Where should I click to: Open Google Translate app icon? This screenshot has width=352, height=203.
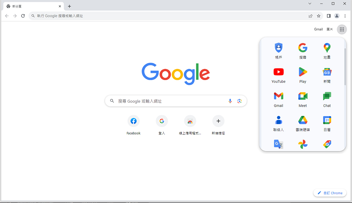tap(278, 144)
